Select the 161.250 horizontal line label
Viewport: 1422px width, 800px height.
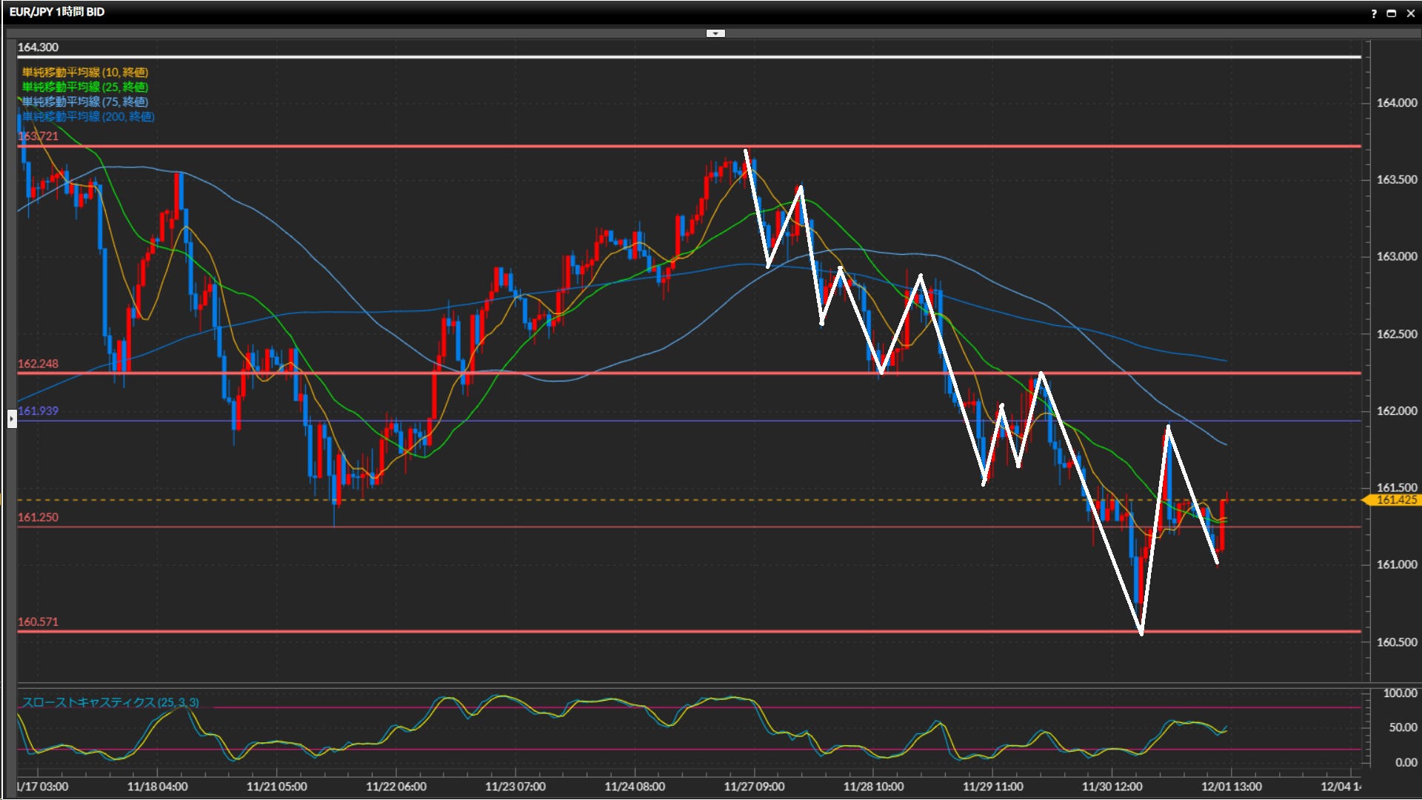tap(38, 517)
